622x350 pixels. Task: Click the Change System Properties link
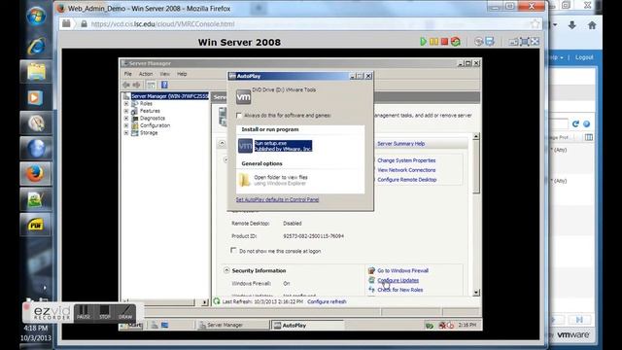406,160
